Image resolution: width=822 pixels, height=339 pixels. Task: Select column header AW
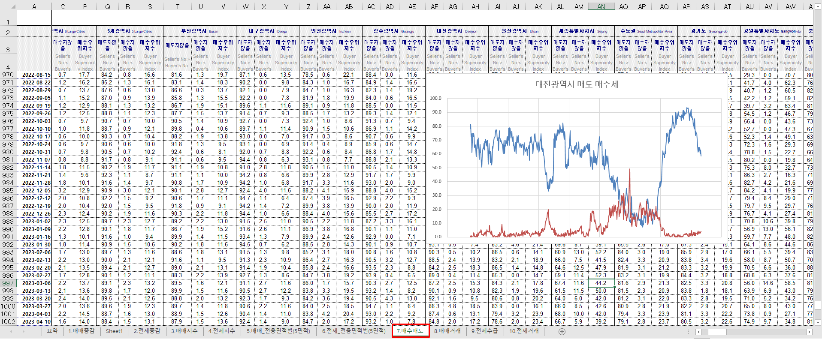pos(791,6)
